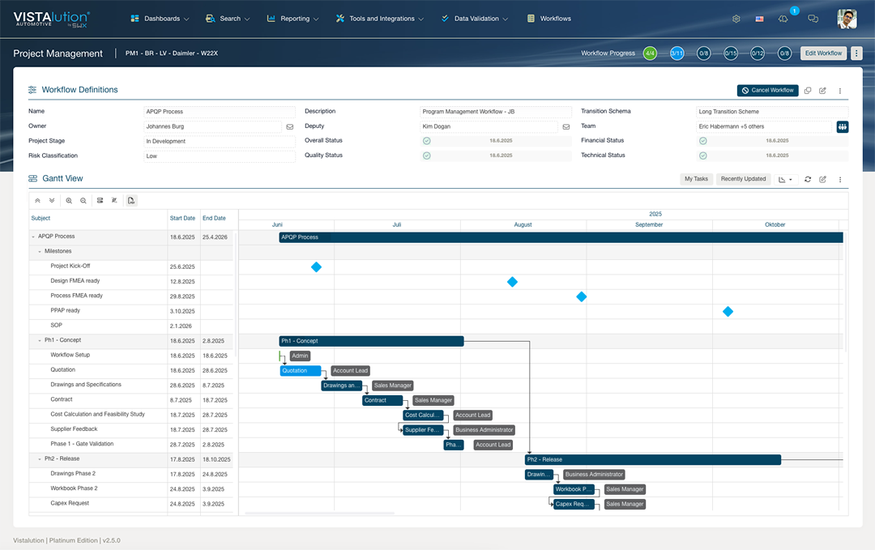Click the Overall Status check indicator
The width and height of the screenshot is (875, 550).
tap(427, 141)
